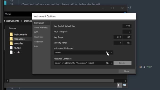The height and width of the screenshot is (90, 160).
Task: Clear the Instrument Wallpaper selection
Action: 111,53
